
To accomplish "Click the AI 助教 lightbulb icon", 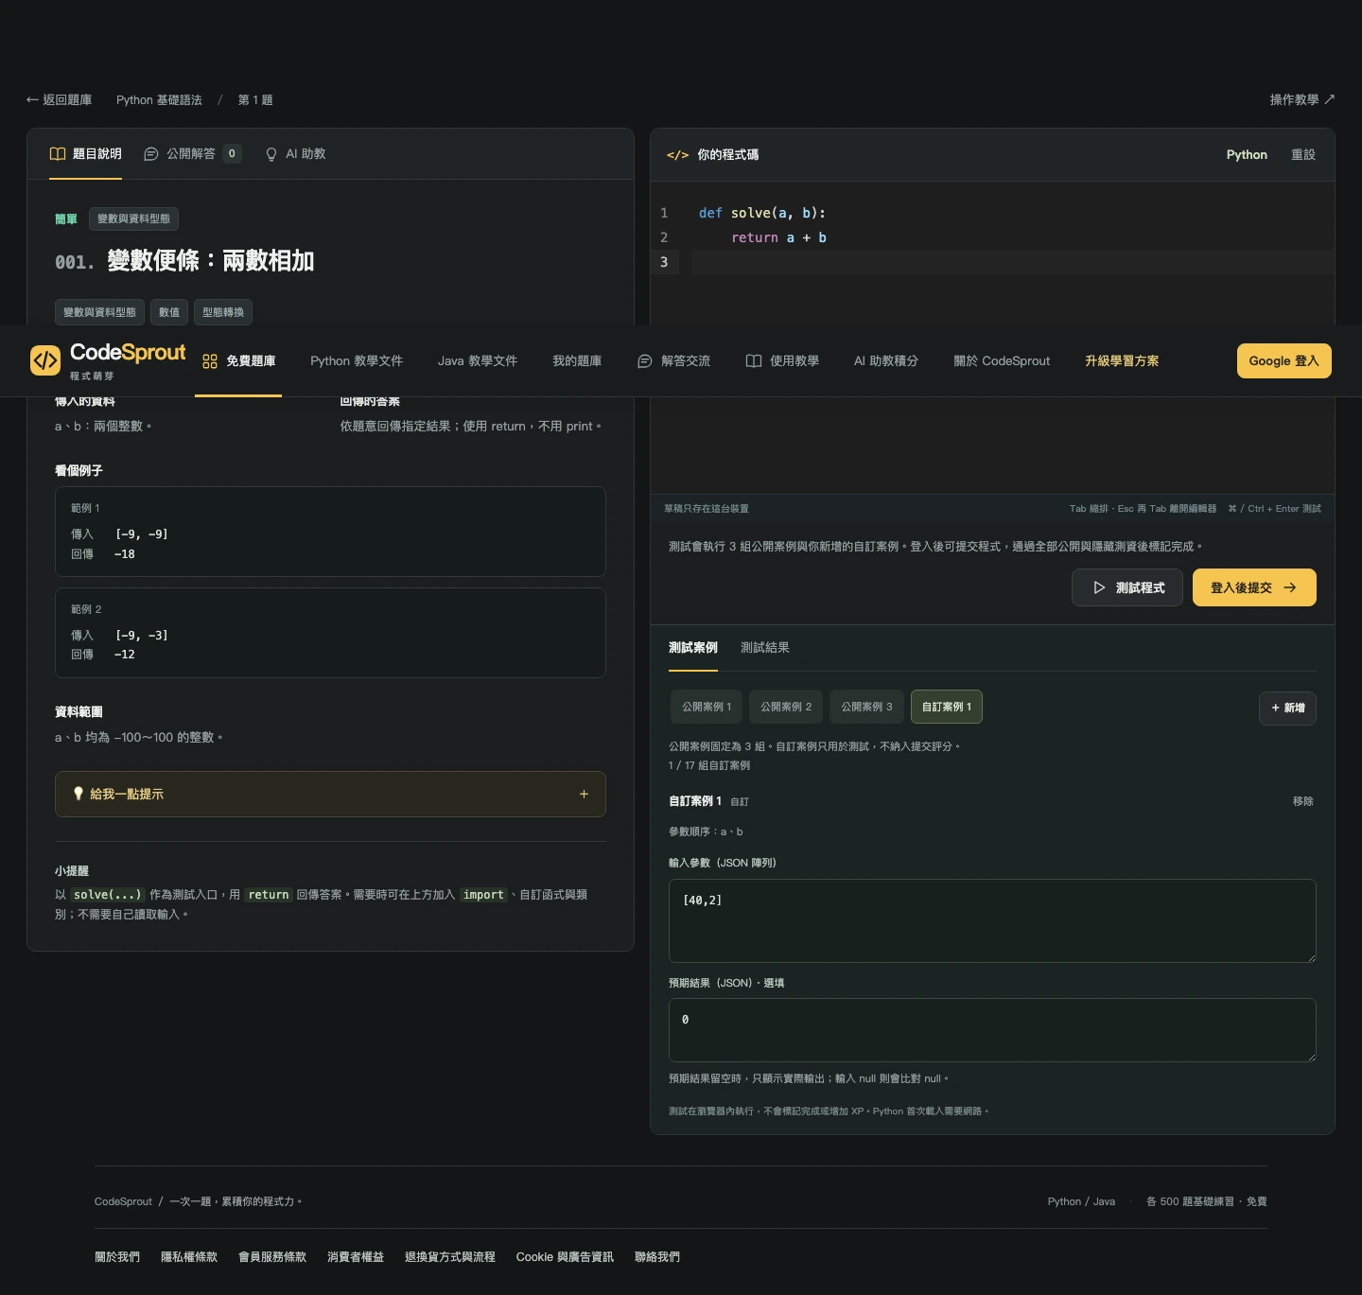I will [271, 154].
